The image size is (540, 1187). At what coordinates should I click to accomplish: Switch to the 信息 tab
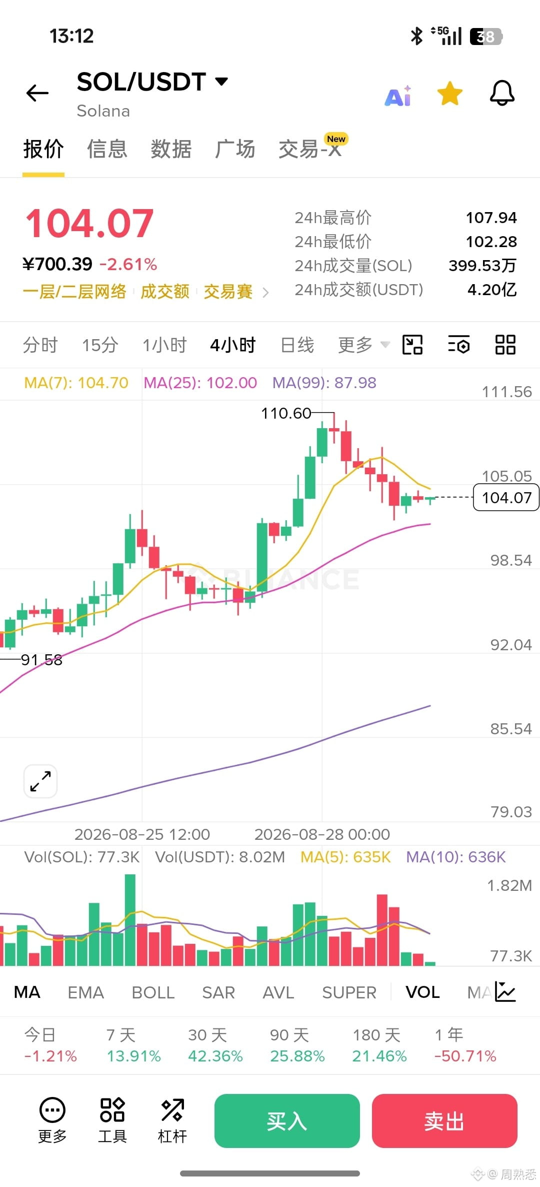107,149
